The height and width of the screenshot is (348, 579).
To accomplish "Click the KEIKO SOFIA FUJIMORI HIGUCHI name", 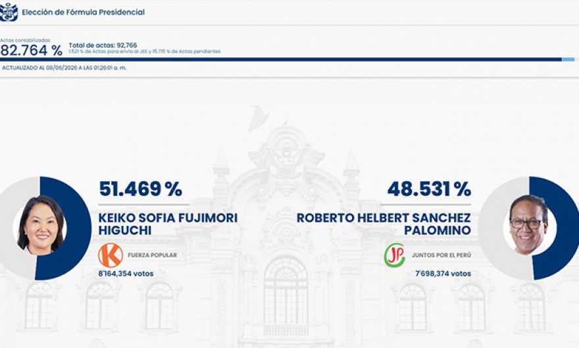I will [168, 224].
